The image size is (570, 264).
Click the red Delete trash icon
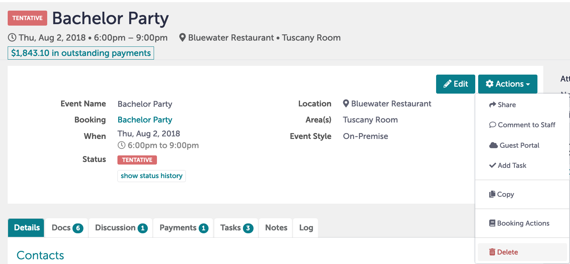click(492, 252)
